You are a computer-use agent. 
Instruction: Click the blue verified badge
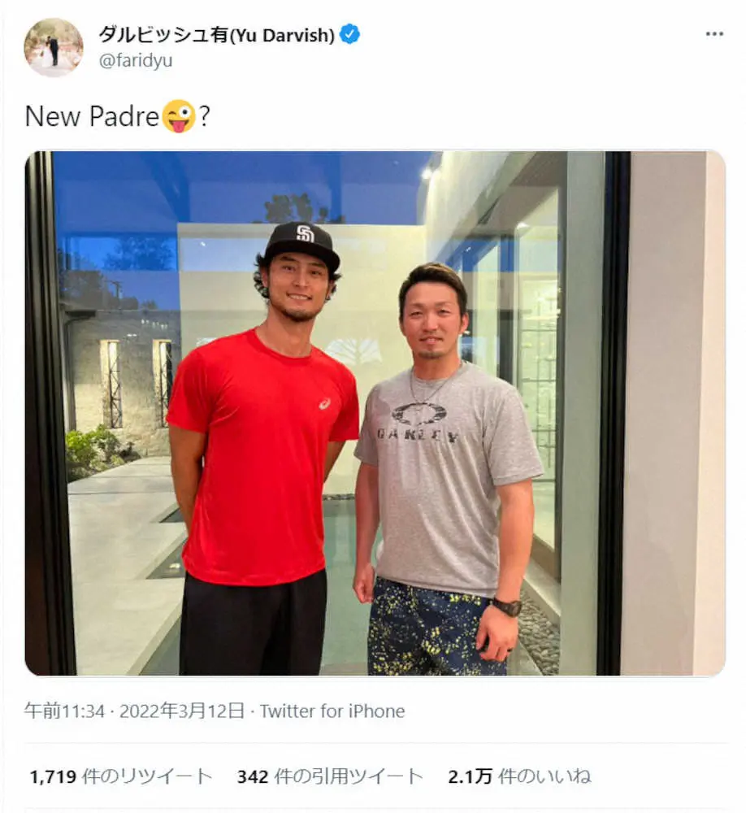350,34
